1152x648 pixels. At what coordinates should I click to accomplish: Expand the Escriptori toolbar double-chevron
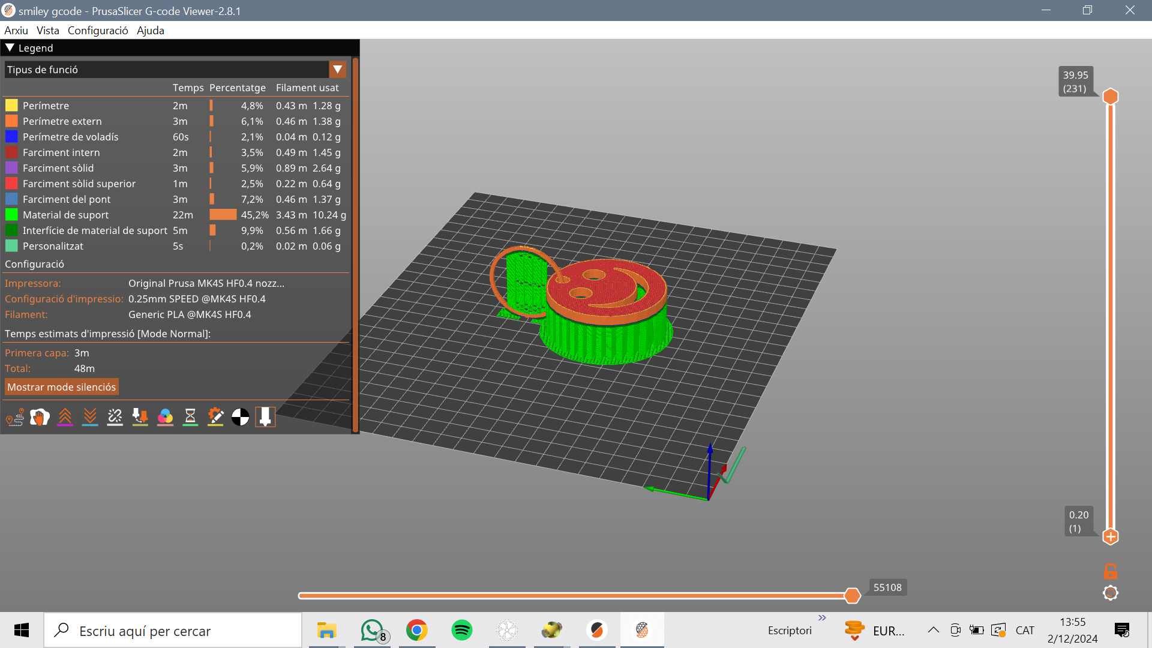pyautogui.click(x=822, y=617)
